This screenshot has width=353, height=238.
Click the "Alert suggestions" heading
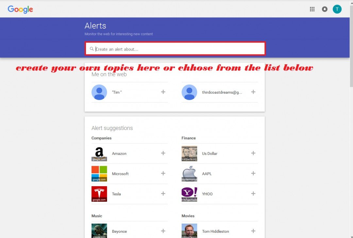112,128
